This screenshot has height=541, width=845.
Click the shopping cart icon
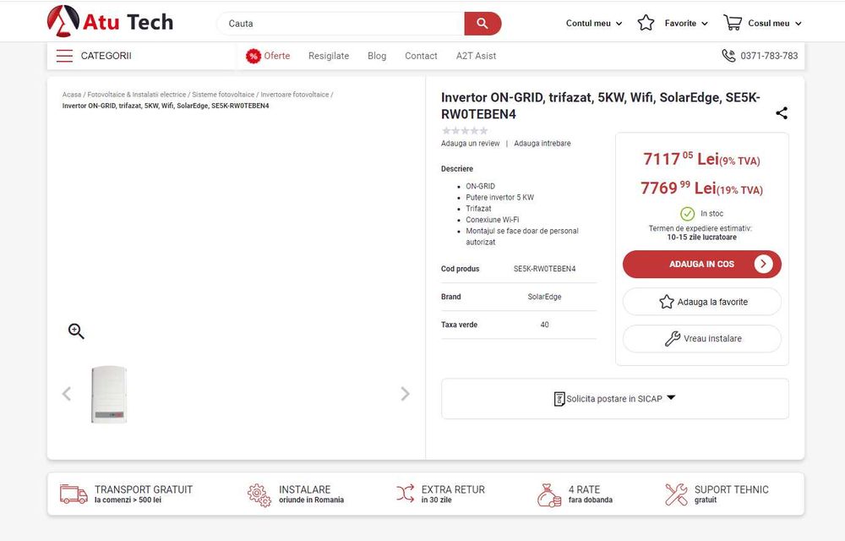click(x=733, y=23)
